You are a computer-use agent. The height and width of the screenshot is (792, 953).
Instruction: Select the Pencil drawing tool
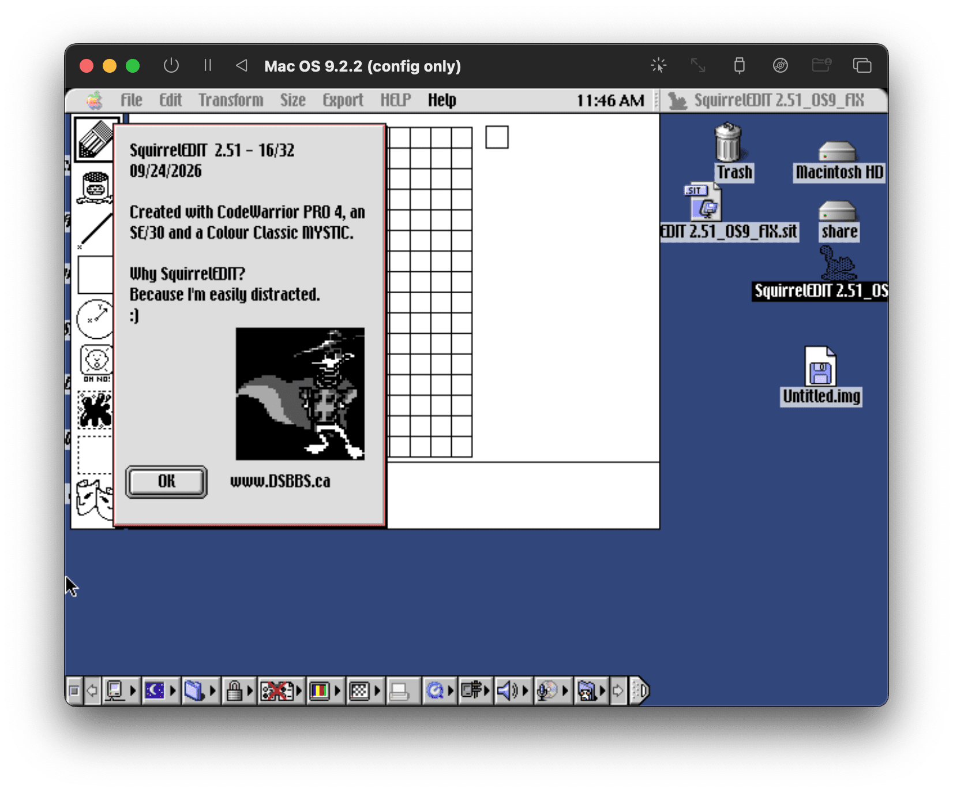pos(95,139)
